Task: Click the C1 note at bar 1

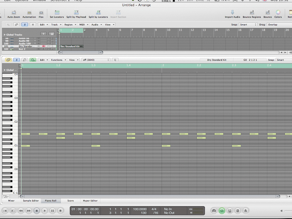Action: (25, 146)
